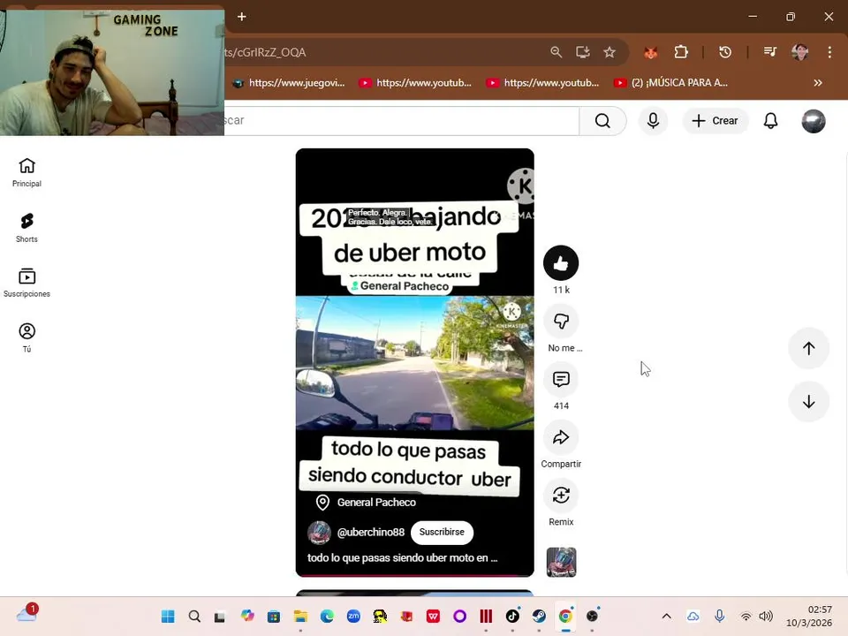848x636 pixels.
Task: Share the short via Compartir icon
Action: point(561,437)
